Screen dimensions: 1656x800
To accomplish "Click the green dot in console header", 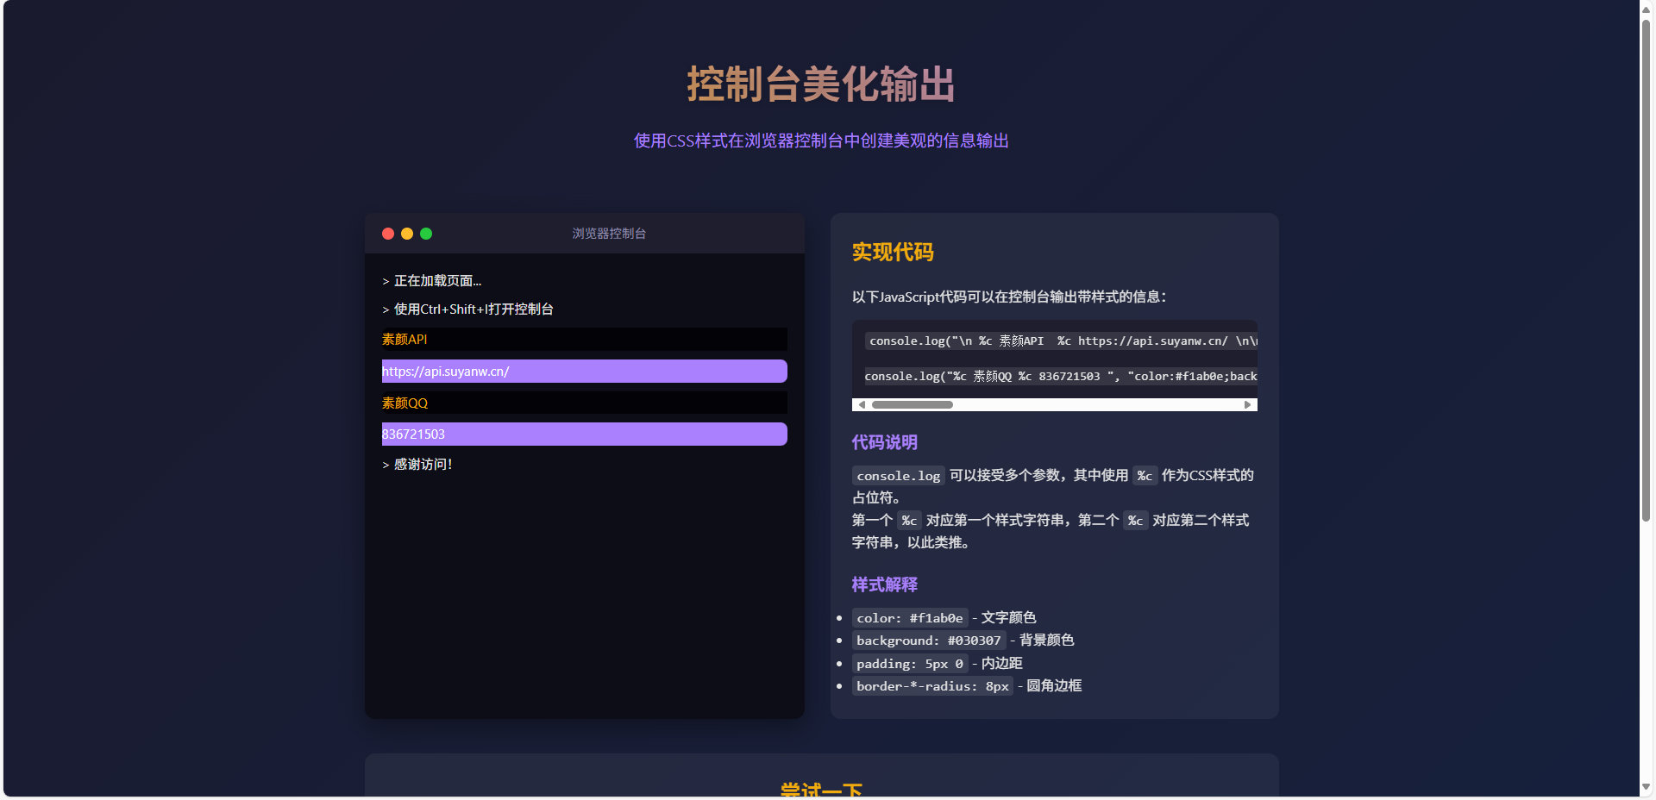I will pos(426,234).
